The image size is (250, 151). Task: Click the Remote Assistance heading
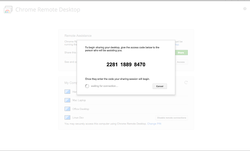pos(78,36)
